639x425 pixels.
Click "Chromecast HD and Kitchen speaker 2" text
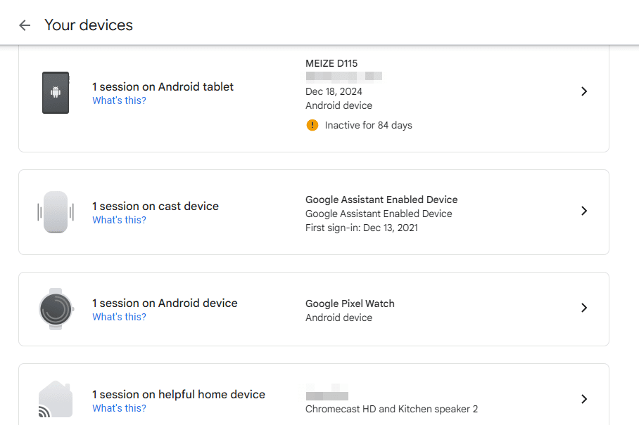pos(391,409)
